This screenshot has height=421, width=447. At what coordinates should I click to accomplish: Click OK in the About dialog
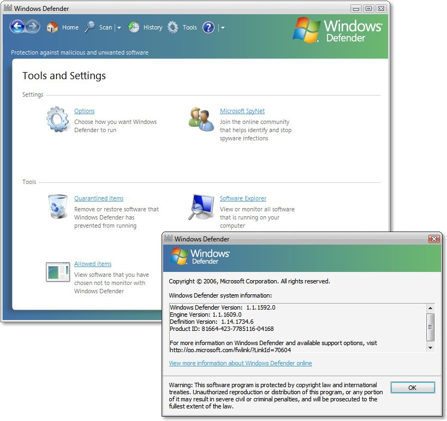click(x=413, y=388)
